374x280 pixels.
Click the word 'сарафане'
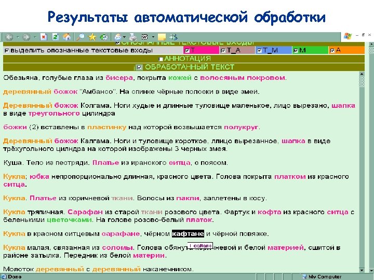click(x=121, y=234)
